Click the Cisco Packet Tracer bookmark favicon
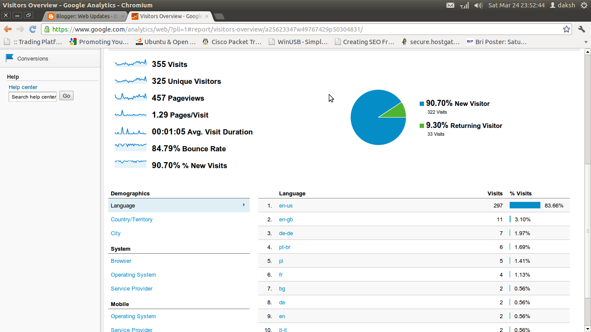Viewport: 591px width, 332px height. tap(205, 42)
